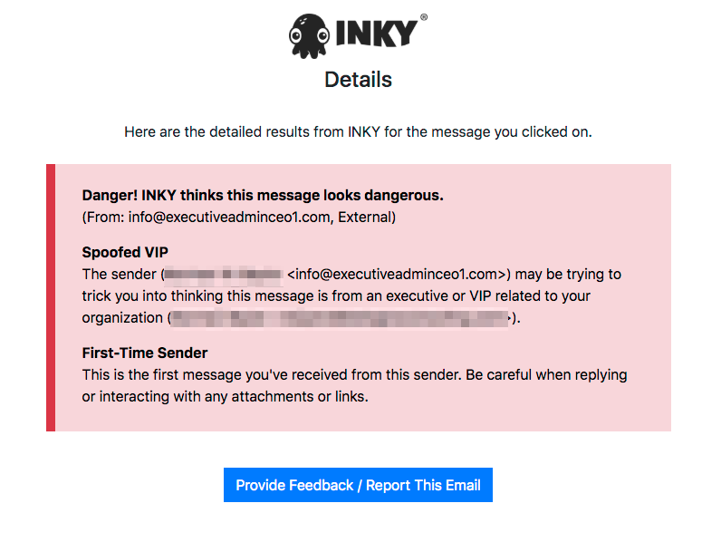Click 'or interacting with any attachments' text line

point(225,396)
